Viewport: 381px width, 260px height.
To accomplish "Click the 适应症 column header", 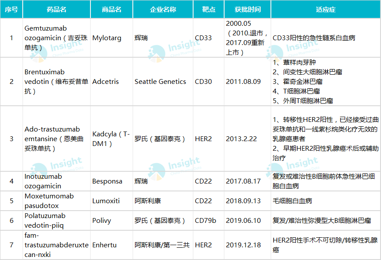I will tap(326, 9).
